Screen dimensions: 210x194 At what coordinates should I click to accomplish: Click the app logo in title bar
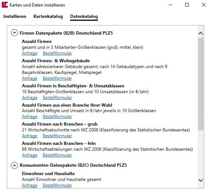coord(5,5)
